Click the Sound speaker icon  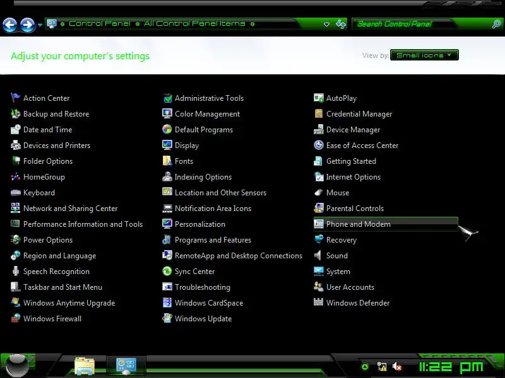point(319,255)
